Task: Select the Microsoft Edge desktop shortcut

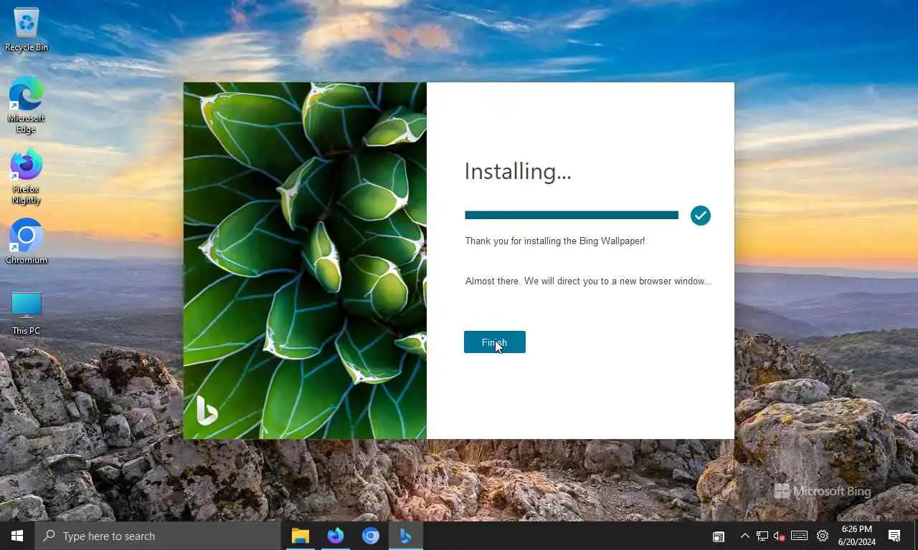Action: coord(26,105)
